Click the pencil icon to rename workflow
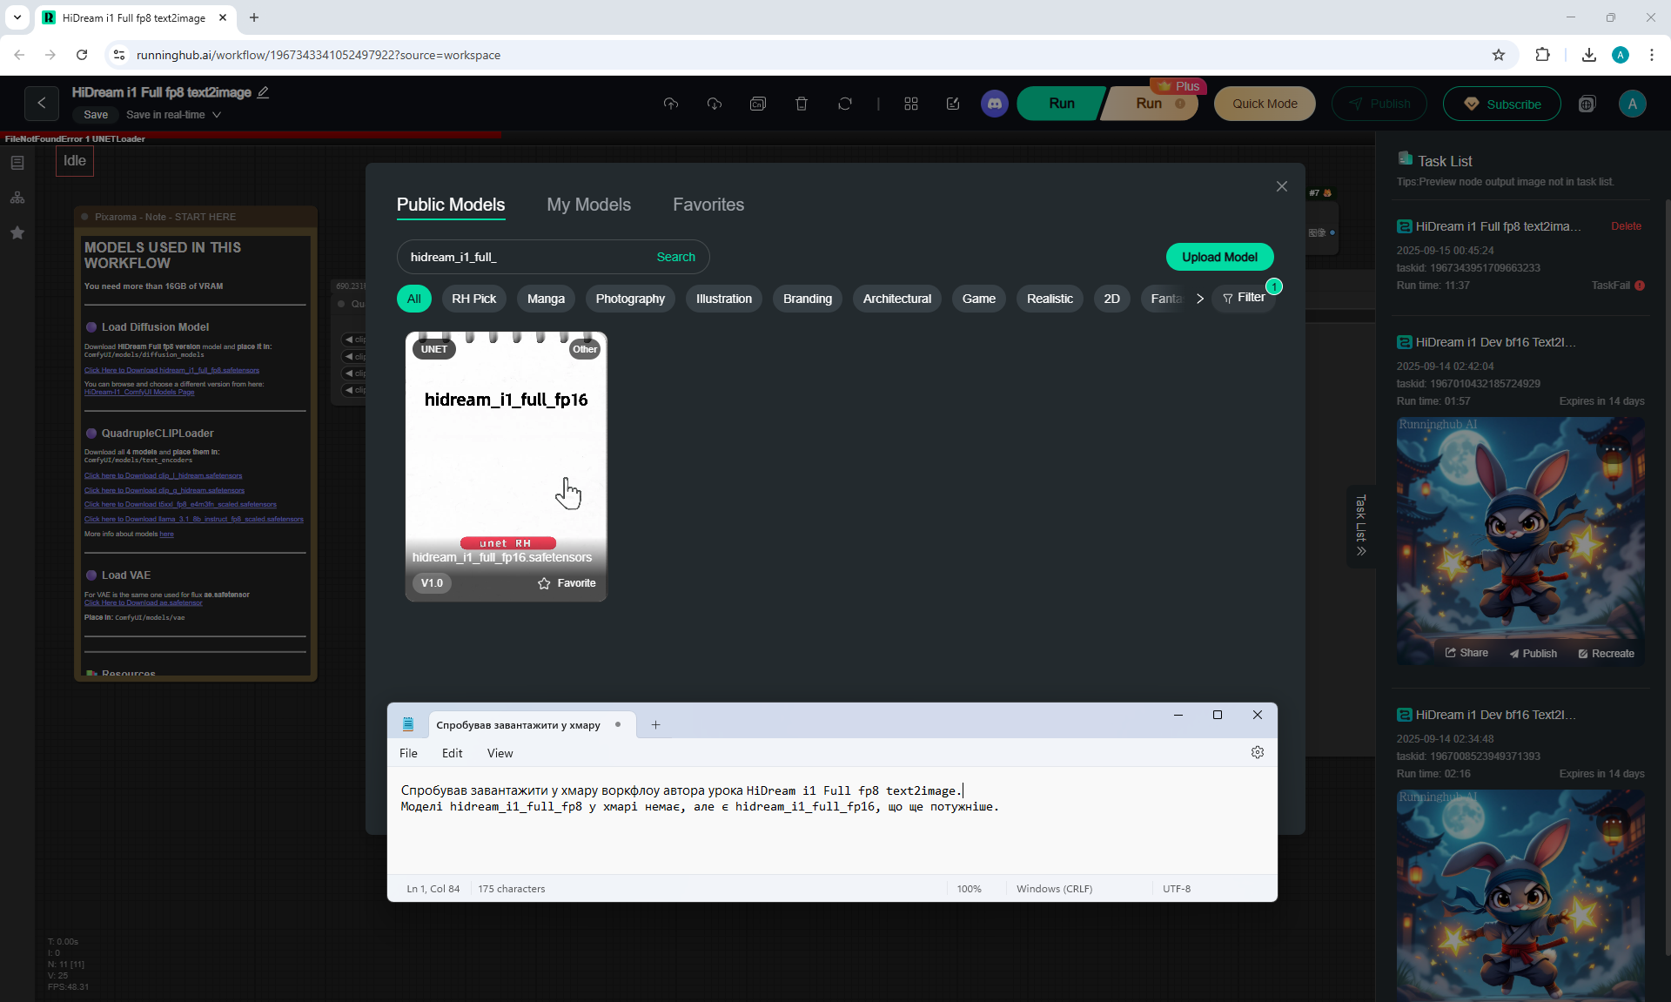 click(263, 92)
